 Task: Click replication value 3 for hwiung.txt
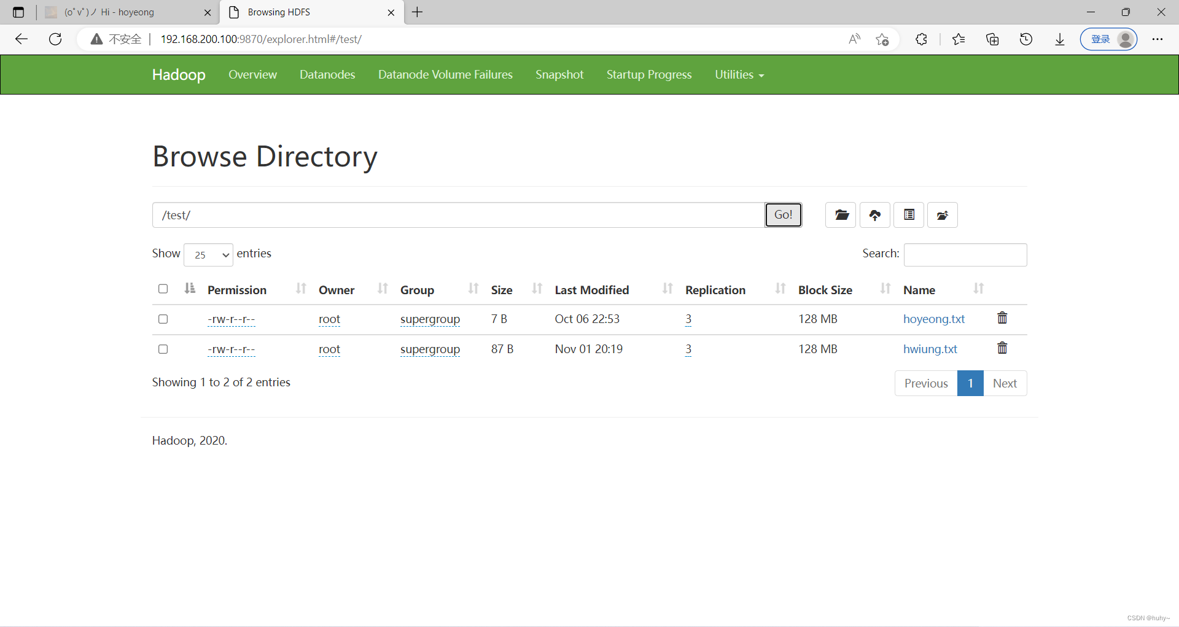pyautogui.click(x=688, y=349)
